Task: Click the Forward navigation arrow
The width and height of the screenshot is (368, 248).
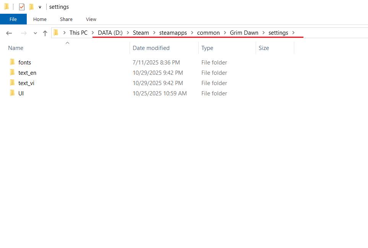Action: pyautogui.click(x=24, y=33)
